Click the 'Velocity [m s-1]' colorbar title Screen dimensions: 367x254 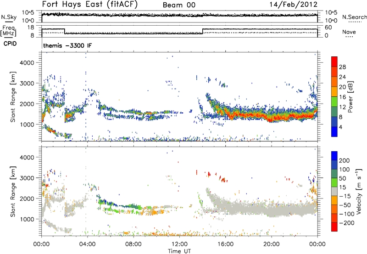[359, 191]
